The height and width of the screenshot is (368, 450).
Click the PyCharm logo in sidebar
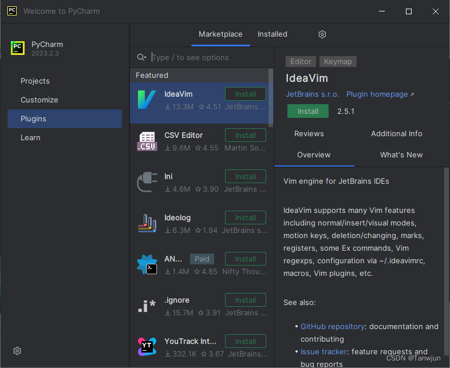[18, 48]
